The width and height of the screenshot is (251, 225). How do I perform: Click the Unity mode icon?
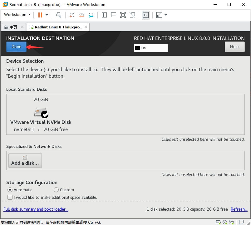click(132, 15)
